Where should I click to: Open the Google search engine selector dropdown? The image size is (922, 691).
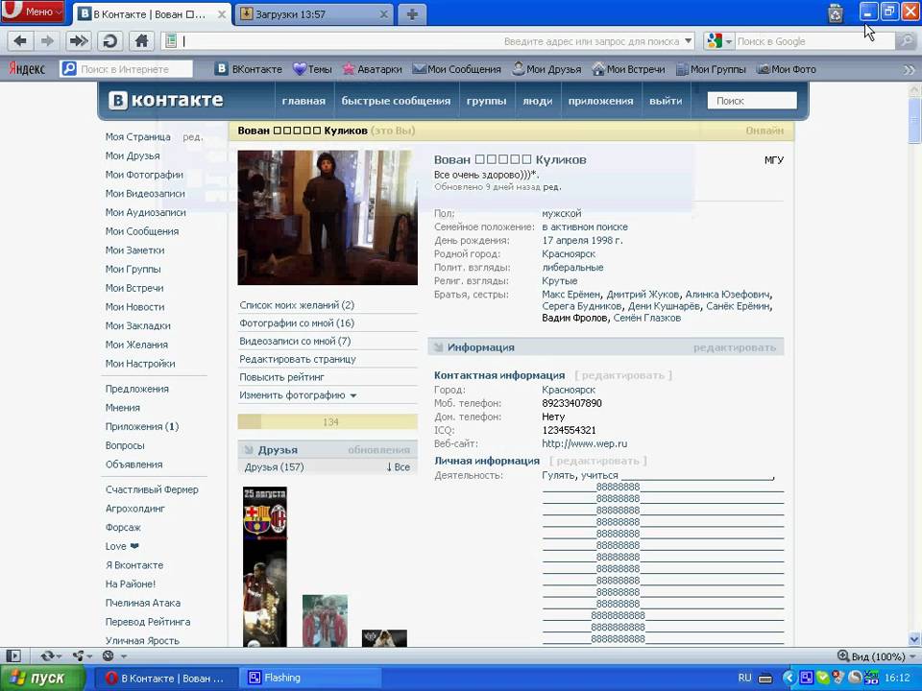coord(716,41)
